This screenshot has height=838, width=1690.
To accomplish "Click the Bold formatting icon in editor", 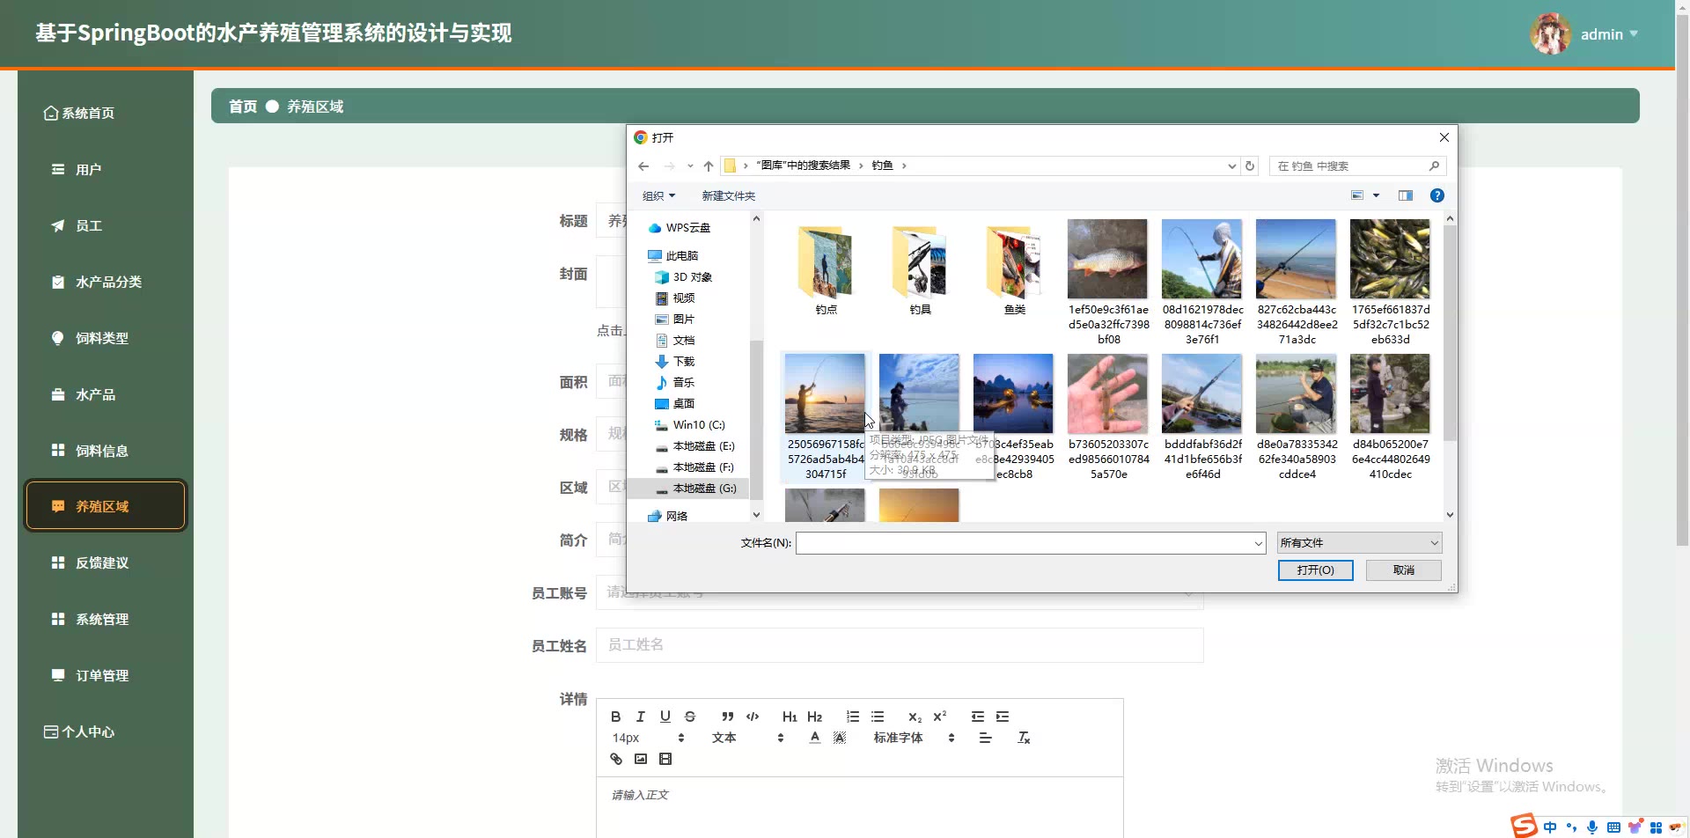I will click(x=615, y=717).
